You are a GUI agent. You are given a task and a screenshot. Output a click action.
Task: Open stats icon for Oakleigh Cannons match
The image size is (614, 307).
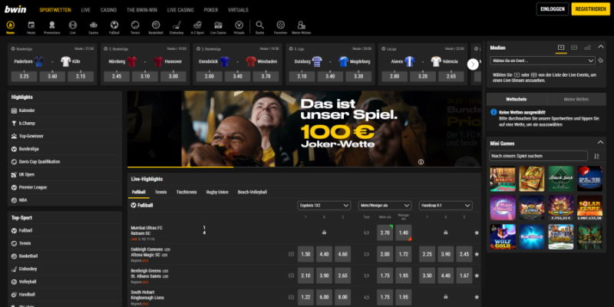(291, 254)
